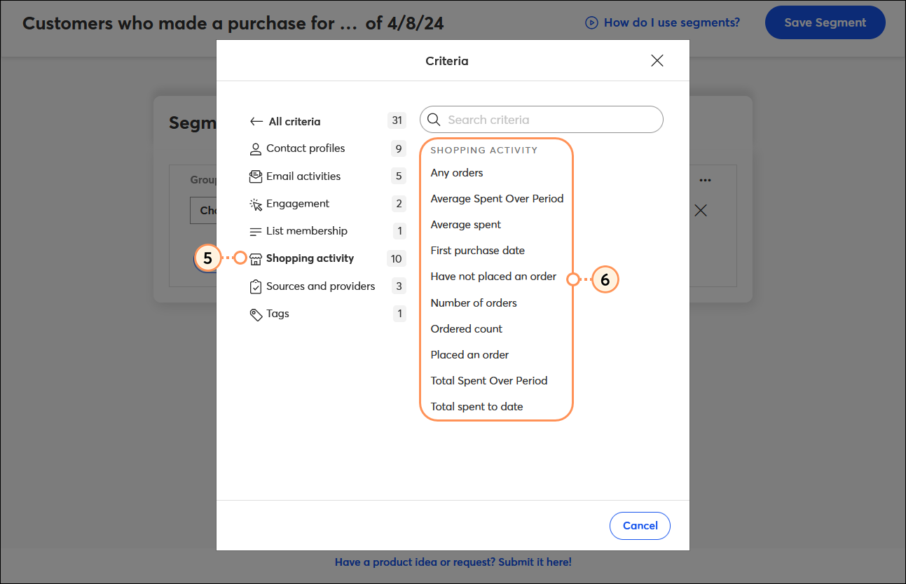This screenshot has height=584, width=906.
Task: Choose Total Spent Over Period criterion
Action: [x=489, y=381]
